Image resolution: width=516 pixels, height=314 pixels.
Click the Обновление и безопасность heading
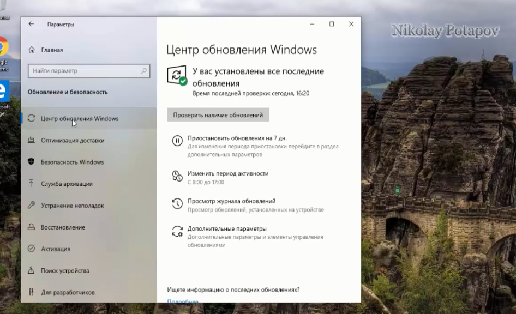pyautogui.click(x=68, y=92)
